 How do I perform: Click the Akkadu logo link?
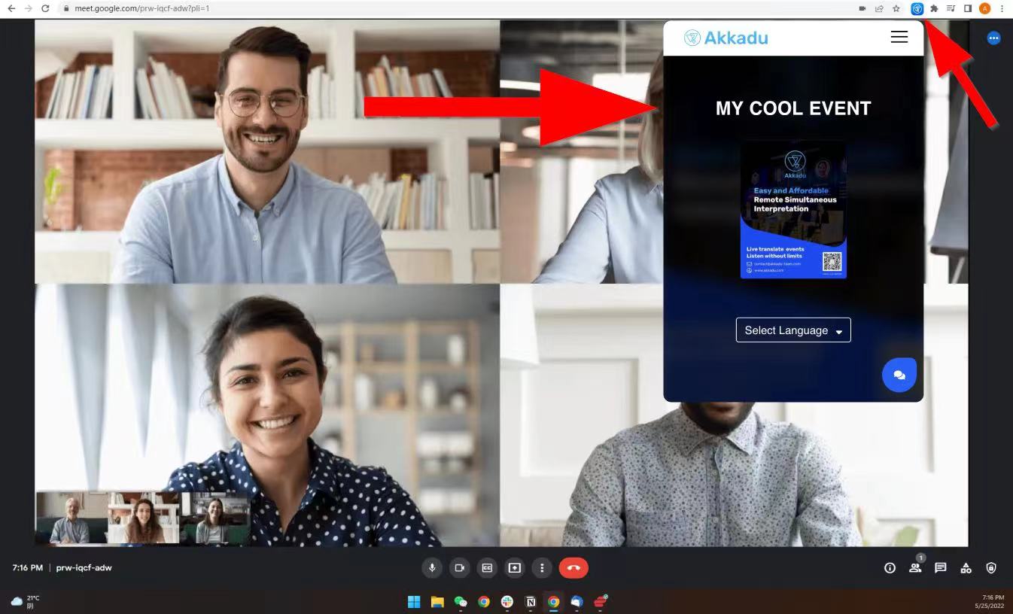(x=726, y=38)
